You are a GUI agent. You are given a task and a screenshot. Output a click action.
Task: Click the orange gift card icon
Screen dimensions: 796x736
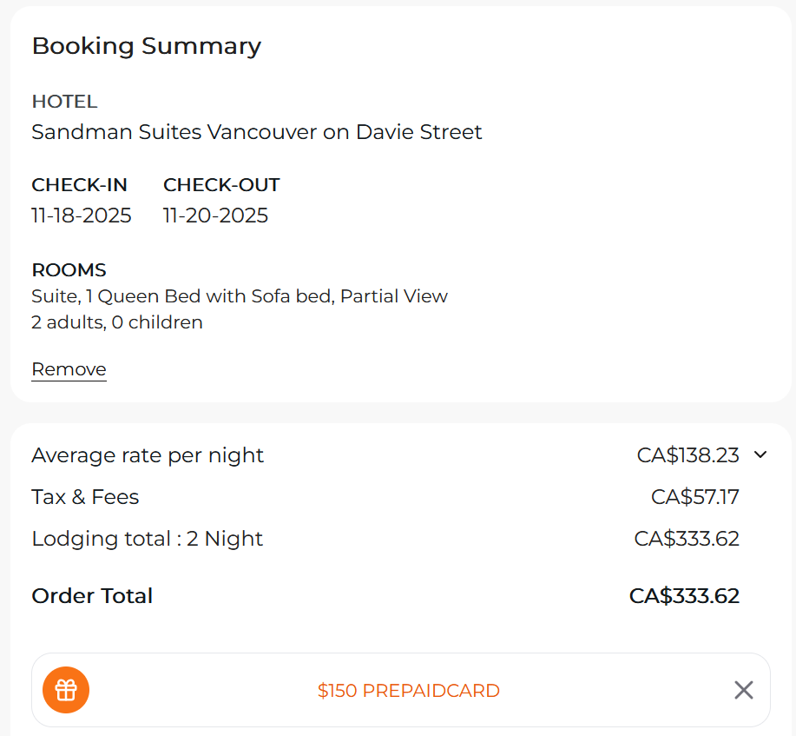point(66,690)
